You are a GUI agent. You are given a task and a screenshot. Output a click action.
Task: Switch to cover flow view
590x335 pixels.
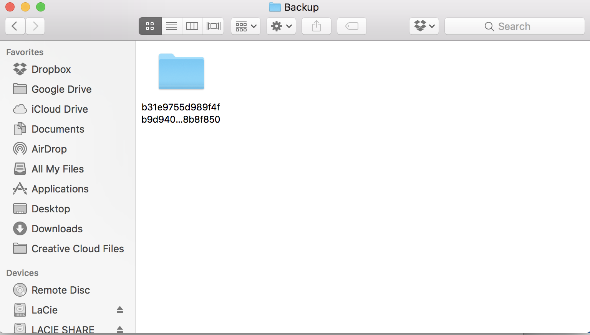[x=213, y=26]
